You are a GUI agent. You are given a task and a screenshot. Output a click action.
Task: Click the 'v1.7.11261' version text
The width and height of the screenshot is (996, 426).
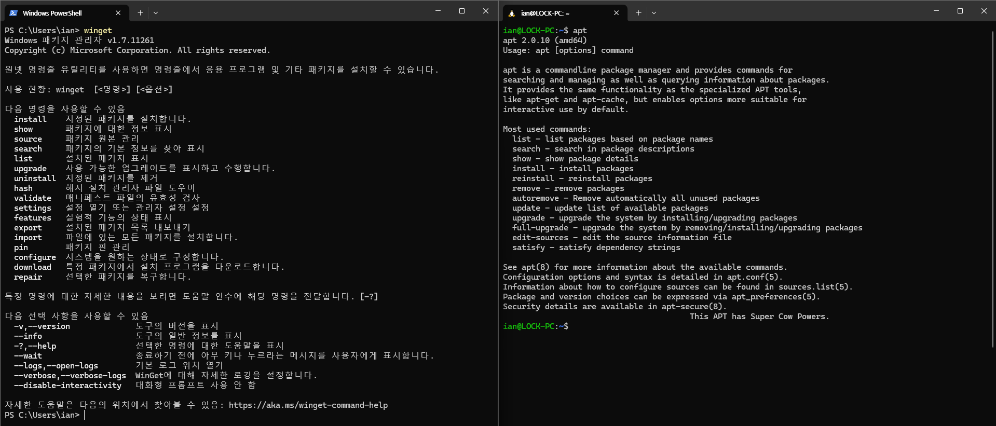[x=131, y=40]
